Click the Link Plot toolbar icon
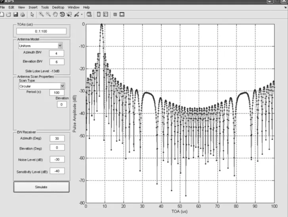 (89, 14)
